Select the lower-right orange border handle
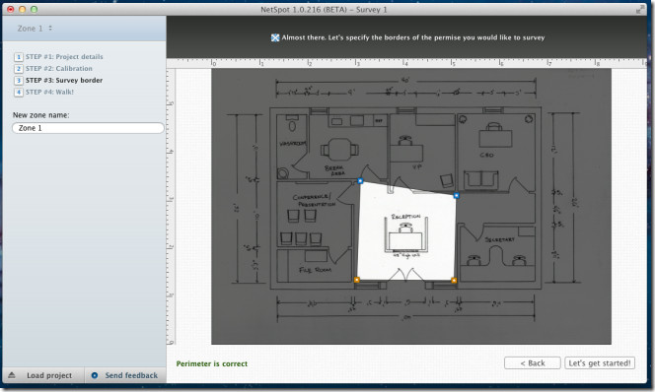This screenshot has height=392, width=655. point(454,281)
